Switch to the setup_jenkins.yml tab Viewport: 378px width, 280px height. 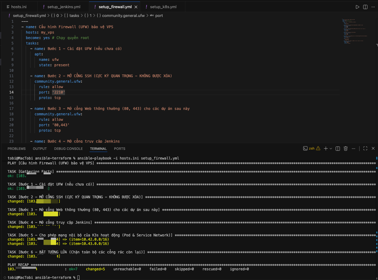[x=63, y=7]
